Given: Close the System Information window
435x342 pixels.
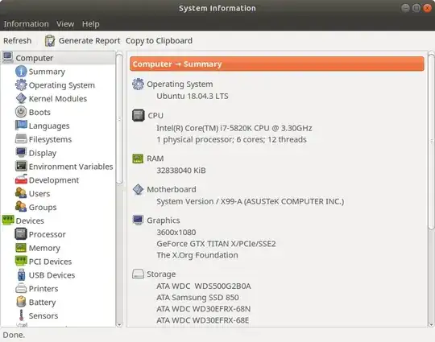Looking at the screenshot, I should 427,8.
